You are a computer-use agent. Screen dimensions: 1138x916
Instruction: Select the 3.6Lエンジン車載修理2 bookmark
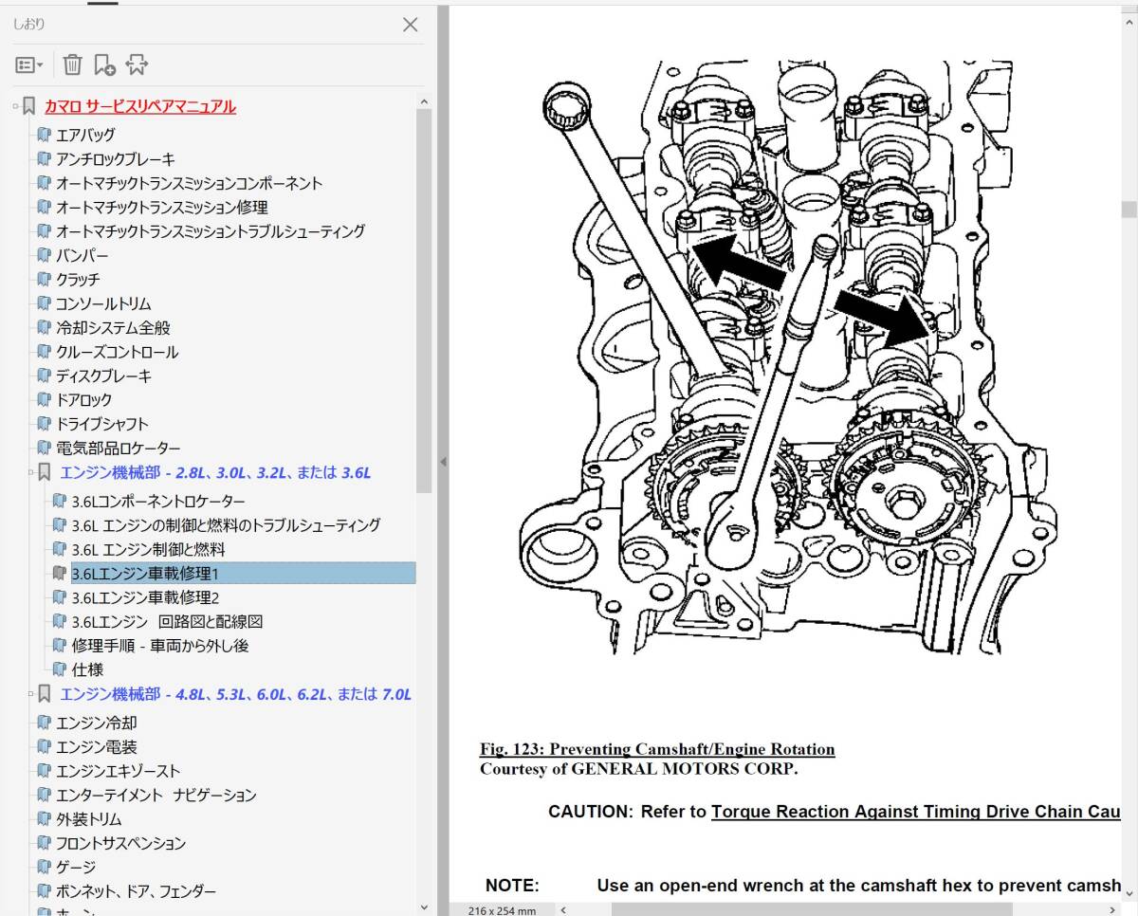pos(145,597)
